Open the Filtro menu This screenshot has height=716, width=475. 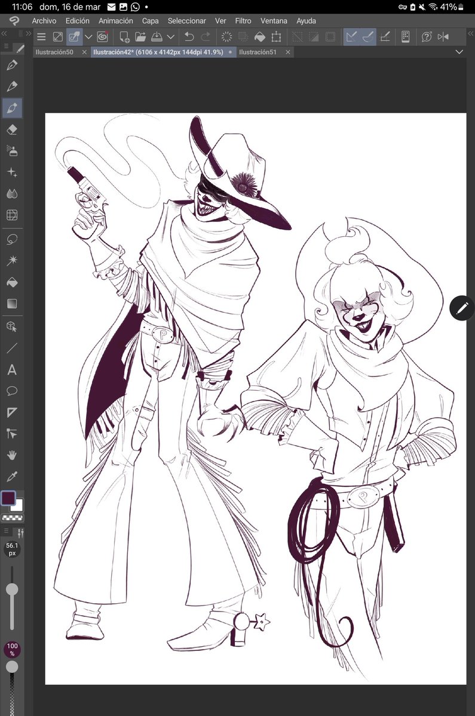click(243, 21)
